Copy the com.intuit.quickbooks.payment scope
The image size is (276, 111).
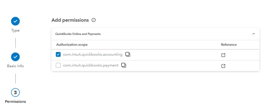(124, 65)
